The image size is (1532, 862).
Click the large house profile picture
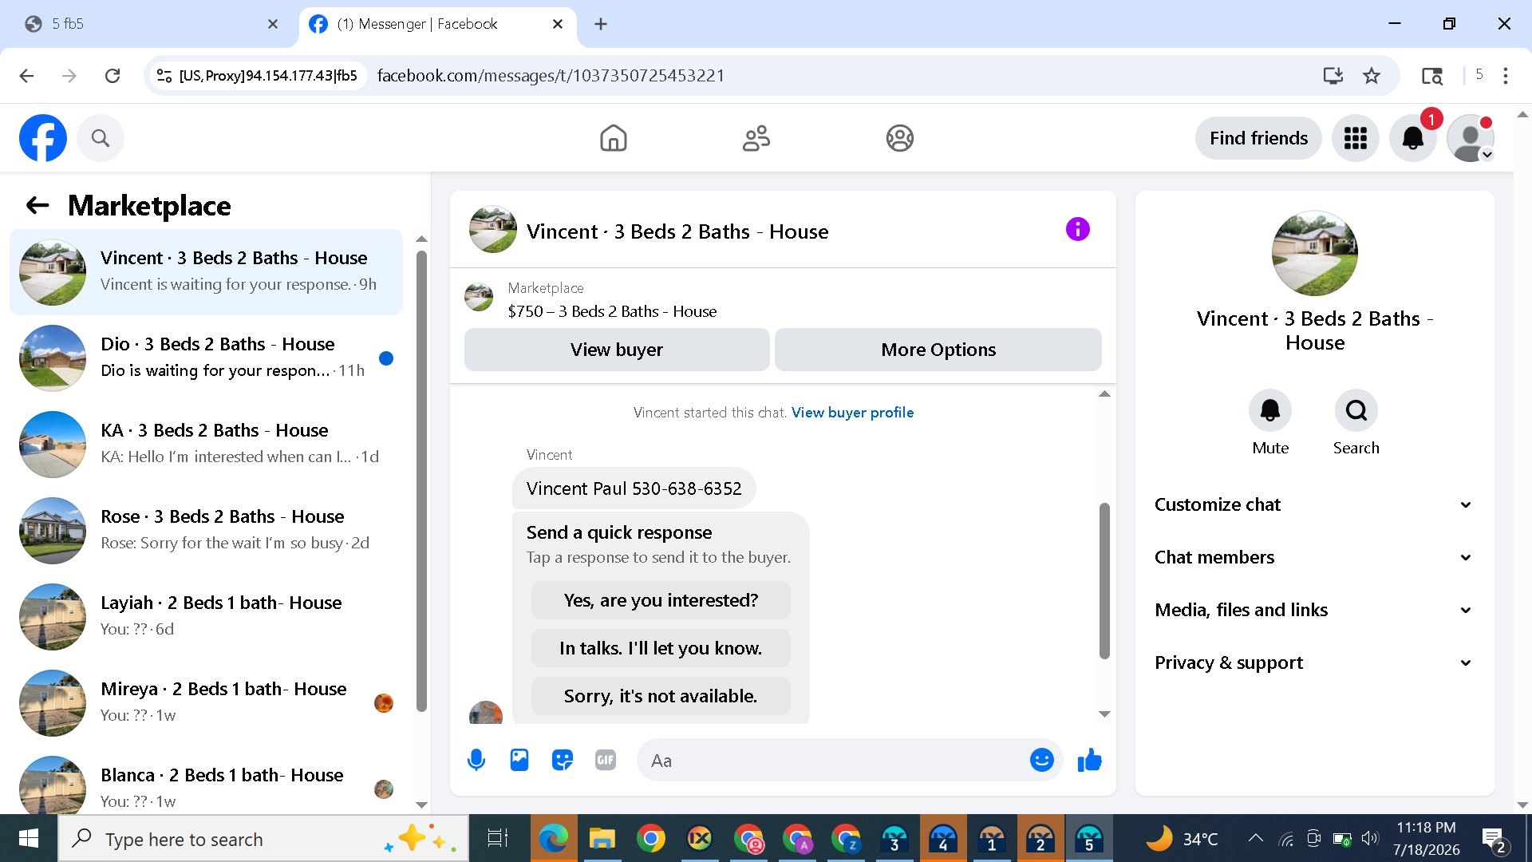(x=1315, y=253)
